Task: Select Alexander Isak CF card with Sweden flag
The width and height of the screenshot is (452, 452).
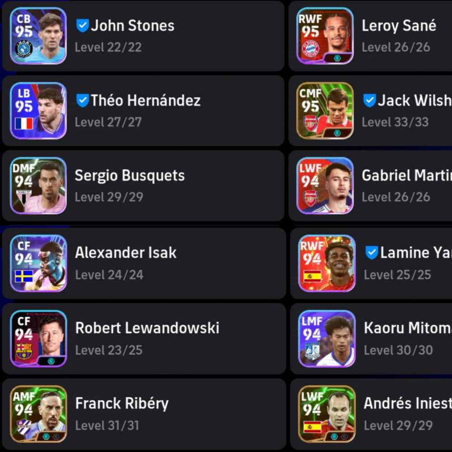Action: 38,263
